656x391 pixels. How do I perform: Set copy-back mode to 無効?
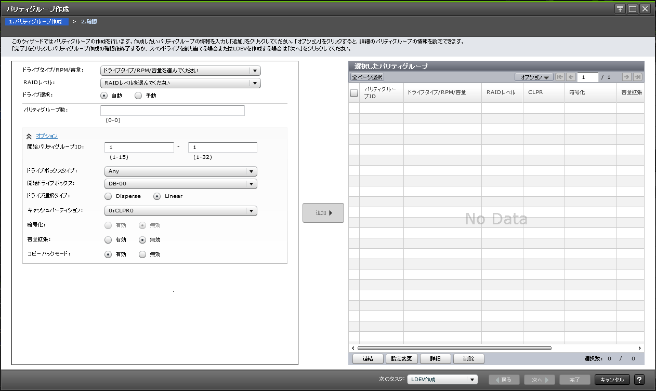click(x=142, y=254)
